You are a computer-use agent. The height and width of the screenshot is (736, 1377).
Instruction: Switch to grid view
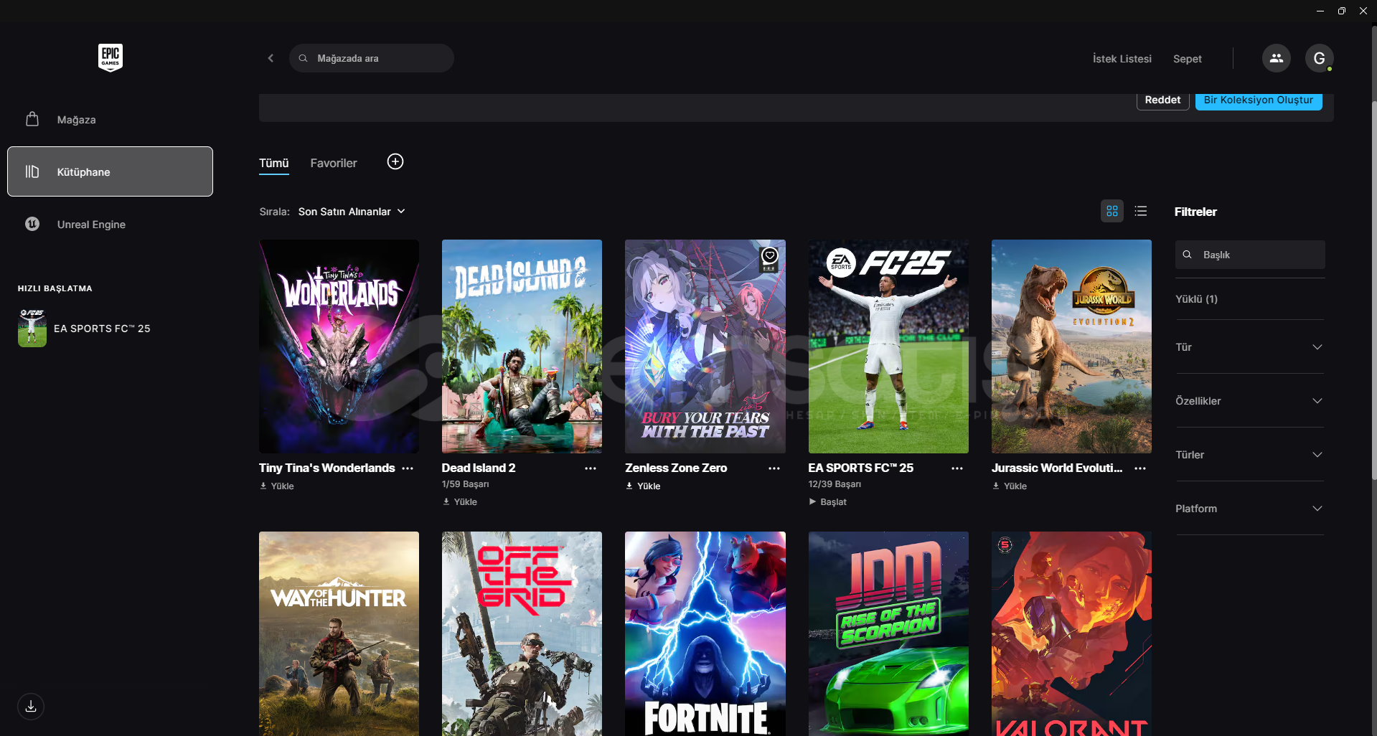click(1112, 211)
